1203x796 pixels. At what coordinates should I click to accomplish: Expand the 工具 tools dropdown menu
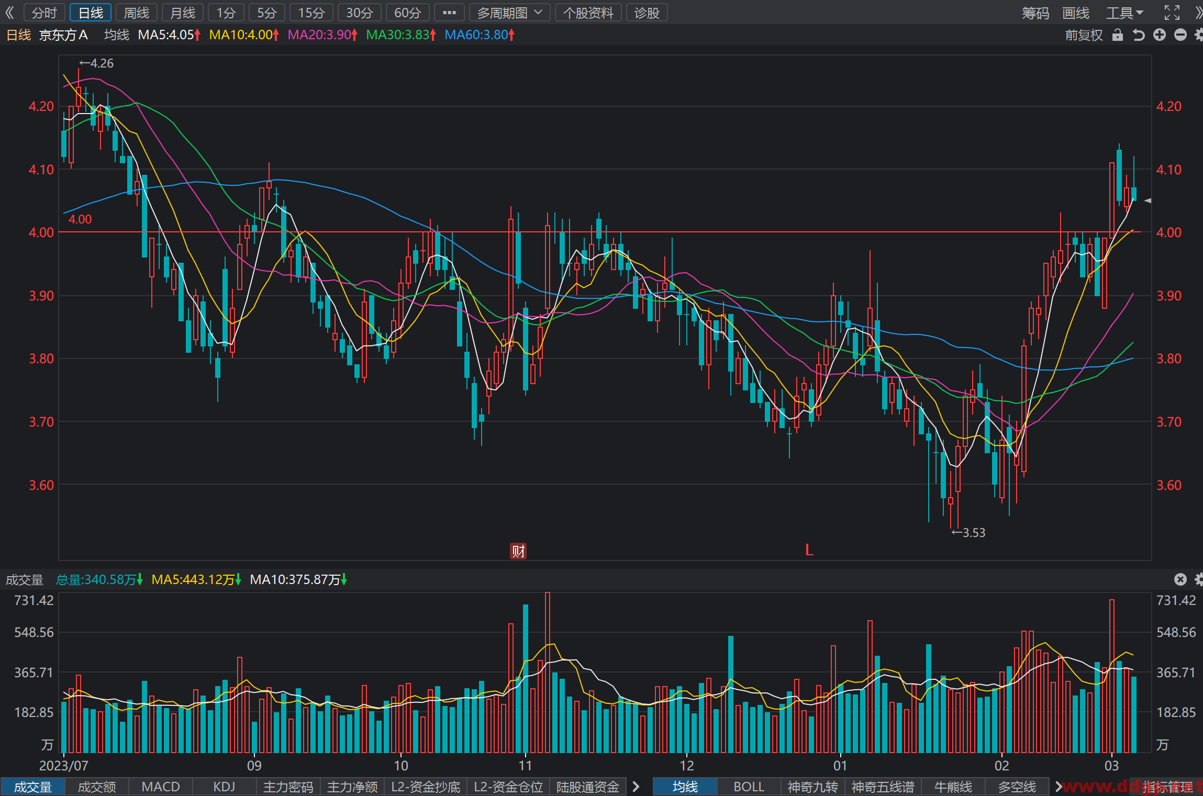pos(1124,13)
